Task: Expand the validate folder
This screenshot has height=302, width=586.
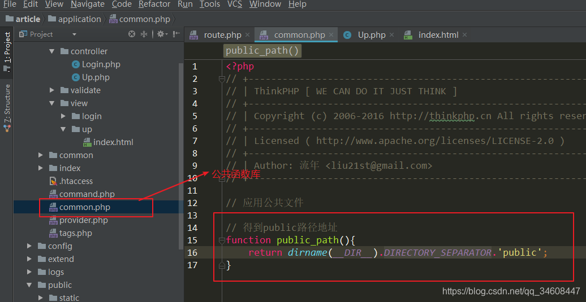Action: (x=52, y=90)
